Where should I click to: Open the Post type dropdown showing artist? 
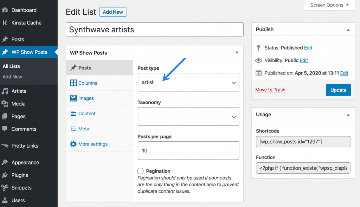tap(188, 82)
